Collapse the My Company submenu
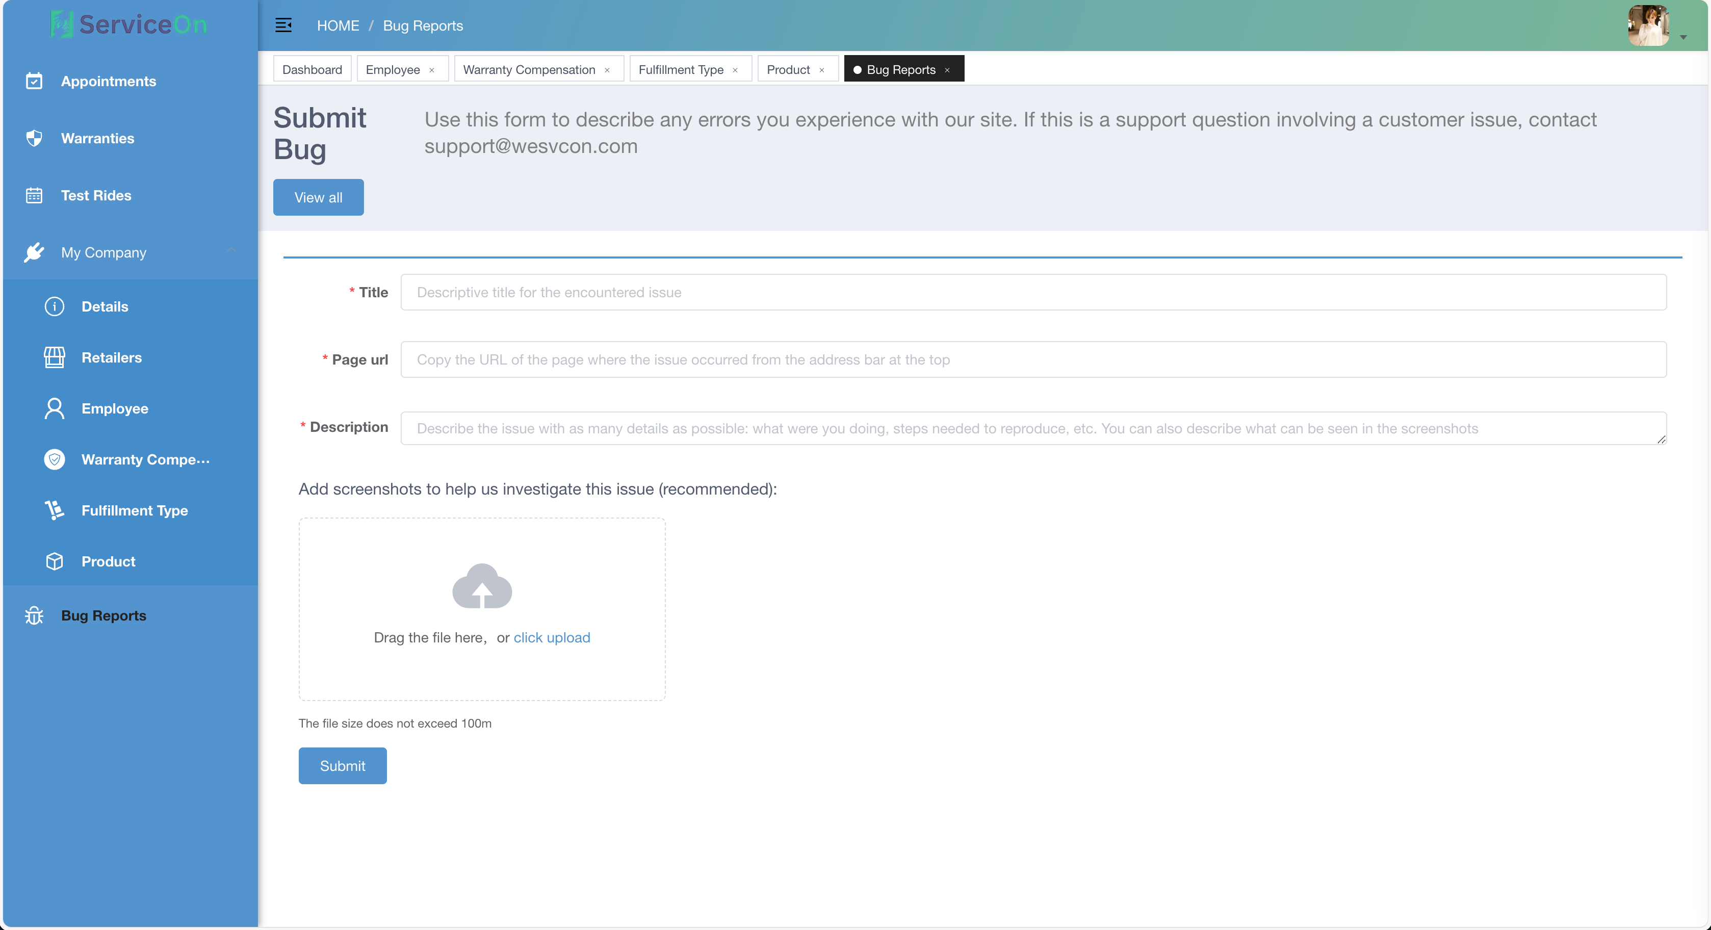This screenshot has width=1711, height=930. pyautogui.click(x=231, y=251)
